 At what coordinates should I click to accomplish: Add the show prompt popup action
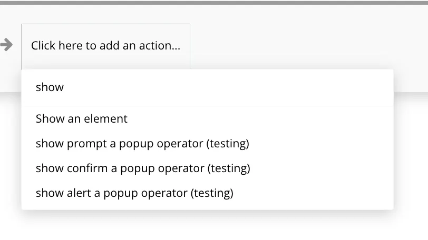click(x=142, y=144)
